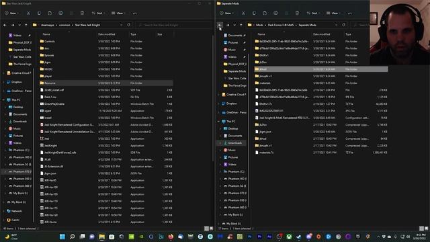430x242 pixels.
Task: Open taskbar Search magnifier
Action: (72, 237)
